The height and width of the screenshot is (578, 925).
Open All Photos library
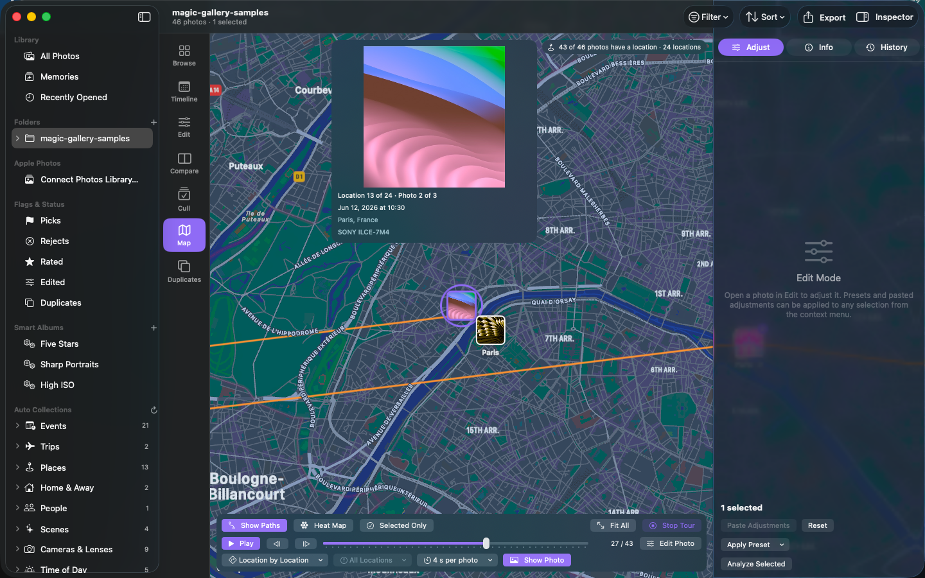82,56
